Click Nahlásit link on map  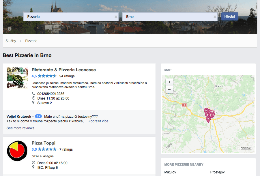(246, 148)
